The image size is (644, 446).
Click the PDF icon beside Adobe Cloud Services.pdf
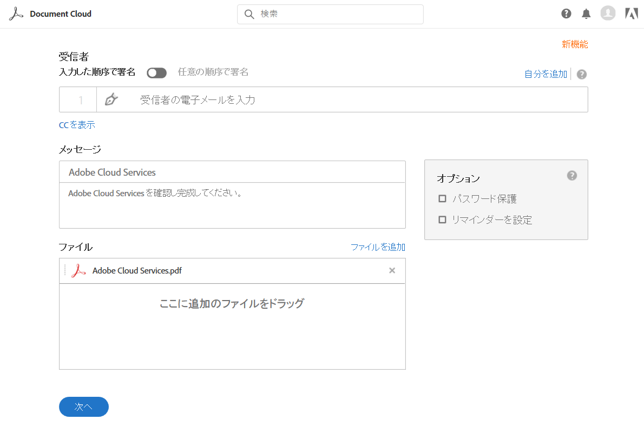click(x=78, y=271)
